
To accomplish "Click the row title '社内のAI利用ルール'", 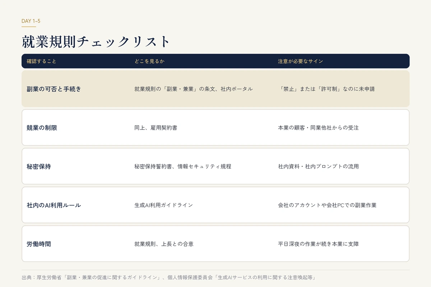I will [x=54, y=205].
